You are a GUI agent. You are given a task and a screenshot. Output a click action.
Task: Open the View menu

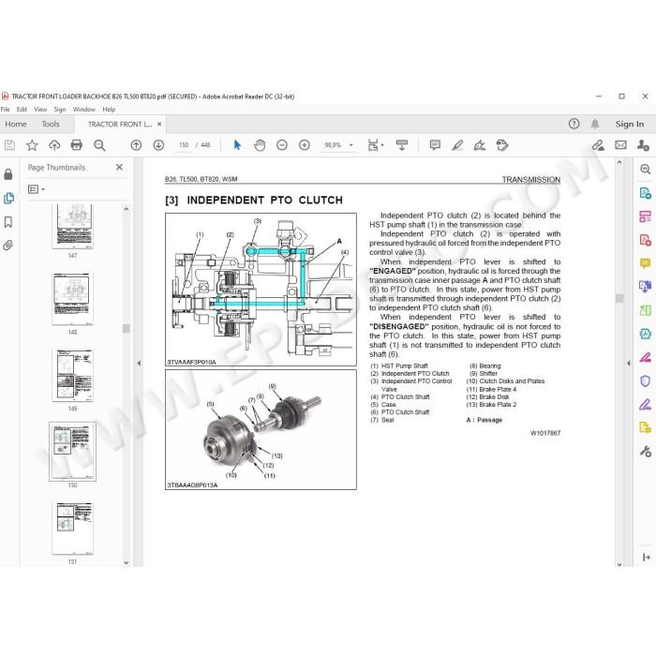click(40, 110)
